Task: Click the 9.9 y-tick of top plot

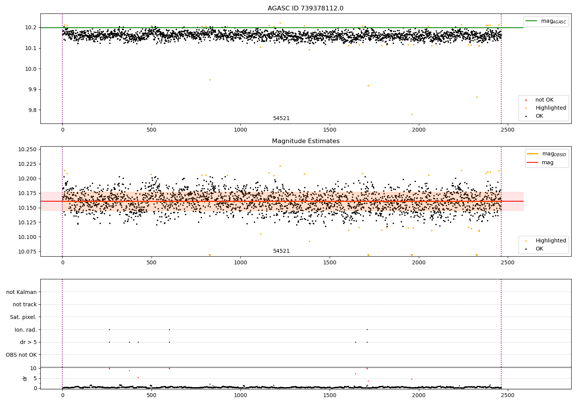Action: pyautogui.click(x=32, y=90)
